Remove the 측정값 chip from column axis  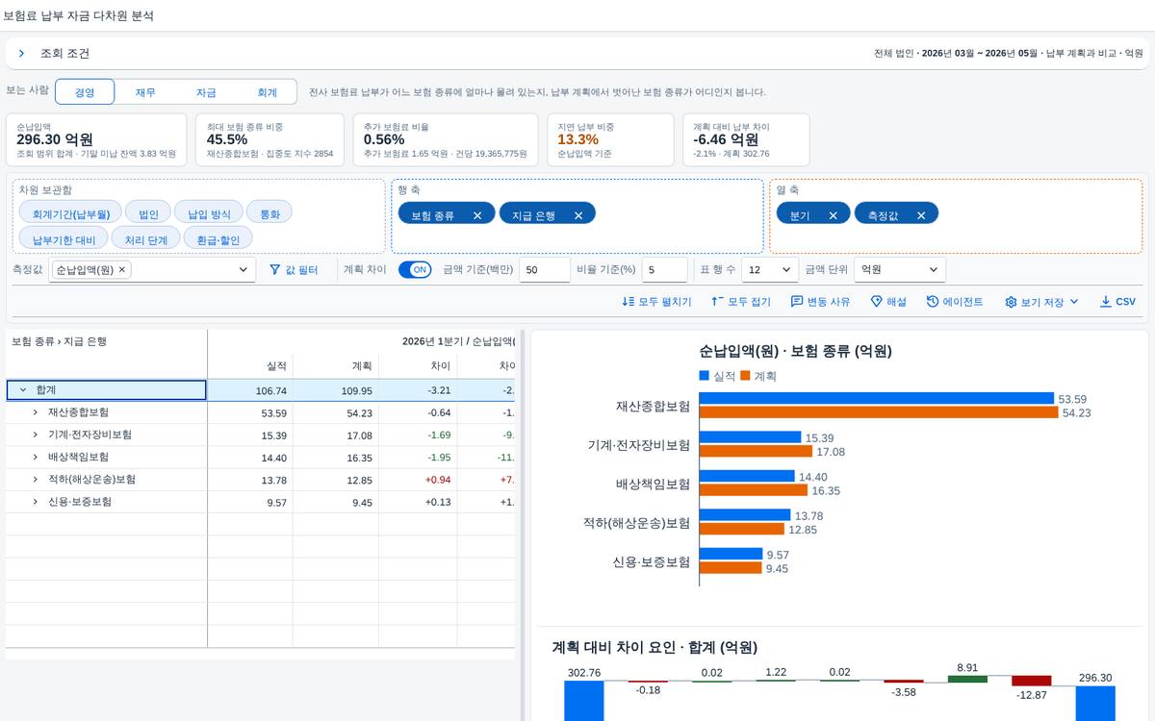point(921,215)
